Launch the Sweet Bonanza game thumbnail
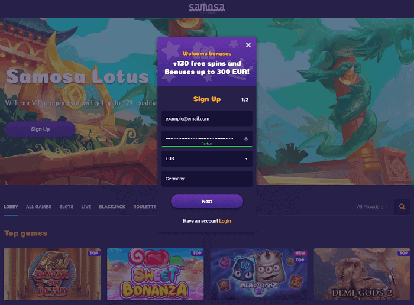Viewport: 414px width, 305px height. point(155,274)
